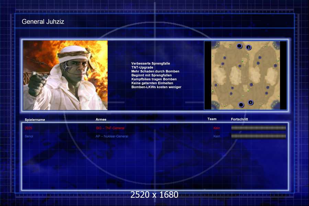Select start position marker 2 on map
This screenshot has height=206, width=309.
(249, 47)
